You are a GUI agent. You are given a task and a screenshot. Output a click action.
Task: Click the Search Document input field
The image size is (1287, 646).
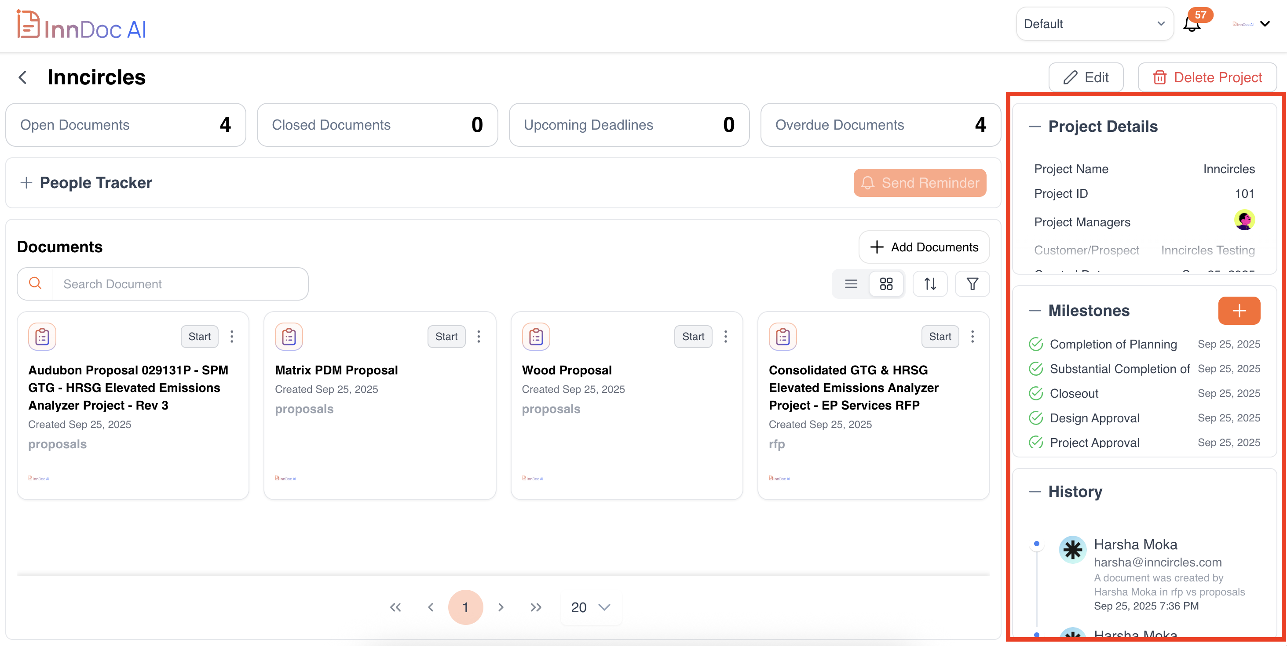click(180, 284)
